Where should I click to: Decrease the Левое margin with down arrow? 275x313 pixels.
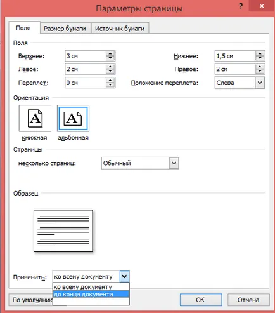pos(110,72)
